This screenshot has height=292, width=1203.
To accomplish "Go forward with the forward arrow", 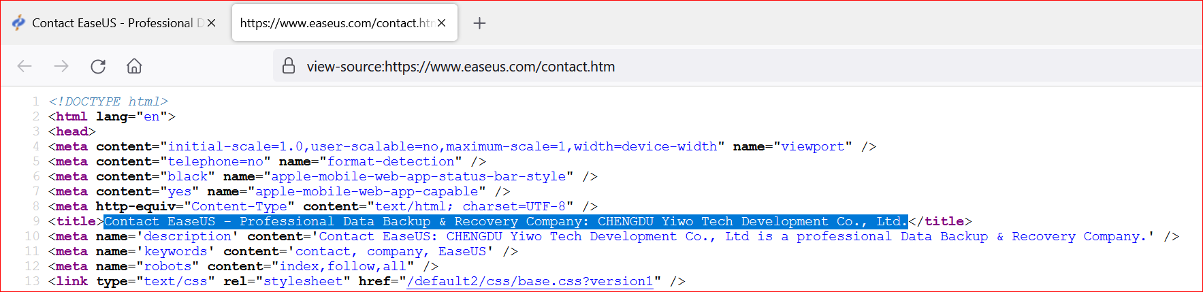I will click(x=61, y=66).
